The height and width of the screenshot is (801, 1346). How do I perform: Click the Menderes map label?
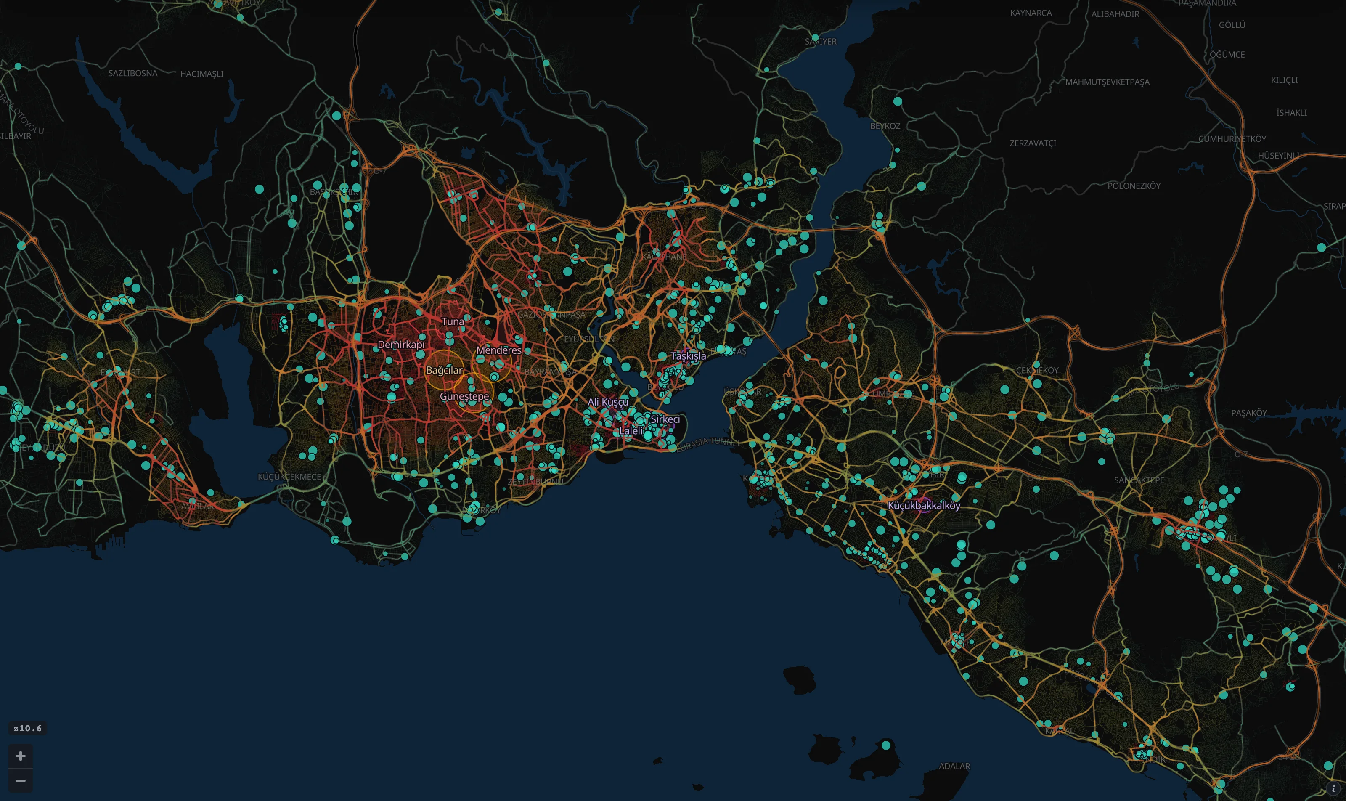(x=499, y=350)
